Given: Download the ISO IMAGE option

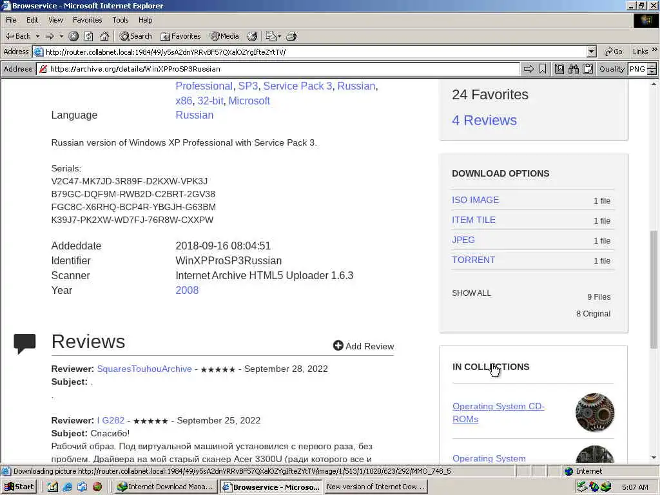Looking at the screenshot, I should point(475,200).
